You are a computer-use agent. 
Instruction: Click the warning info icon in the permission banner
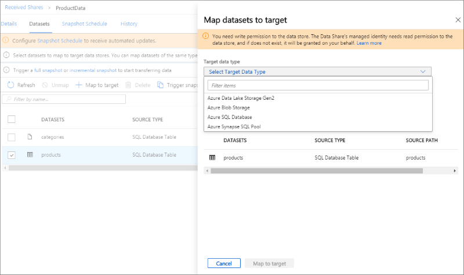(x=205, y=36)
